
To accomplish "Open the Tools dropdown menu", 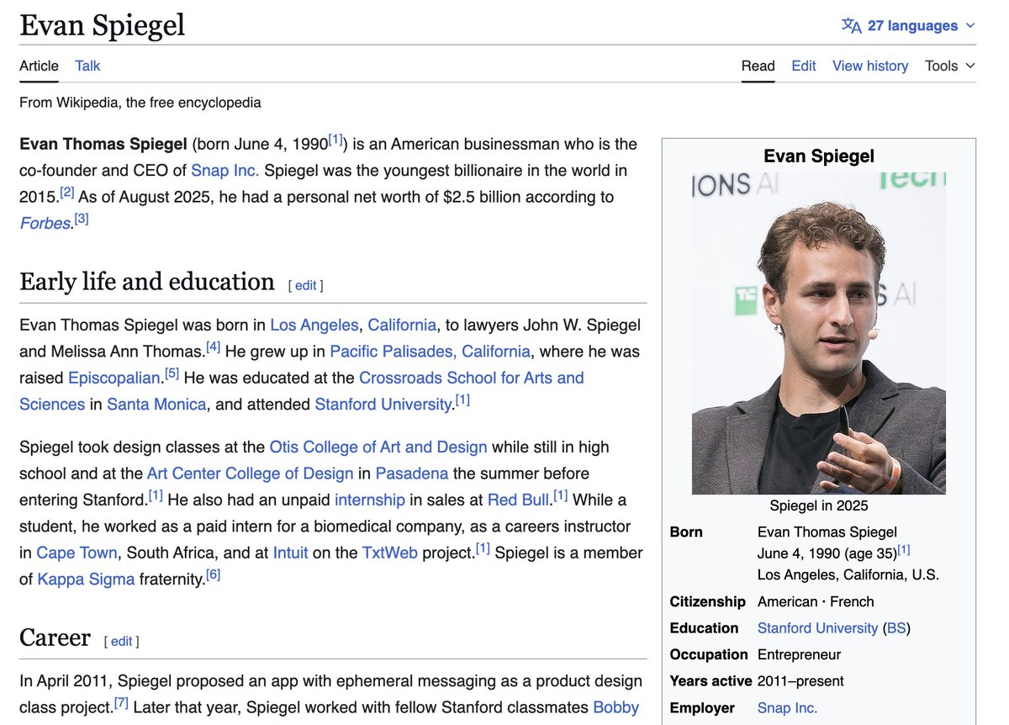I will click(x=950, y=66).
